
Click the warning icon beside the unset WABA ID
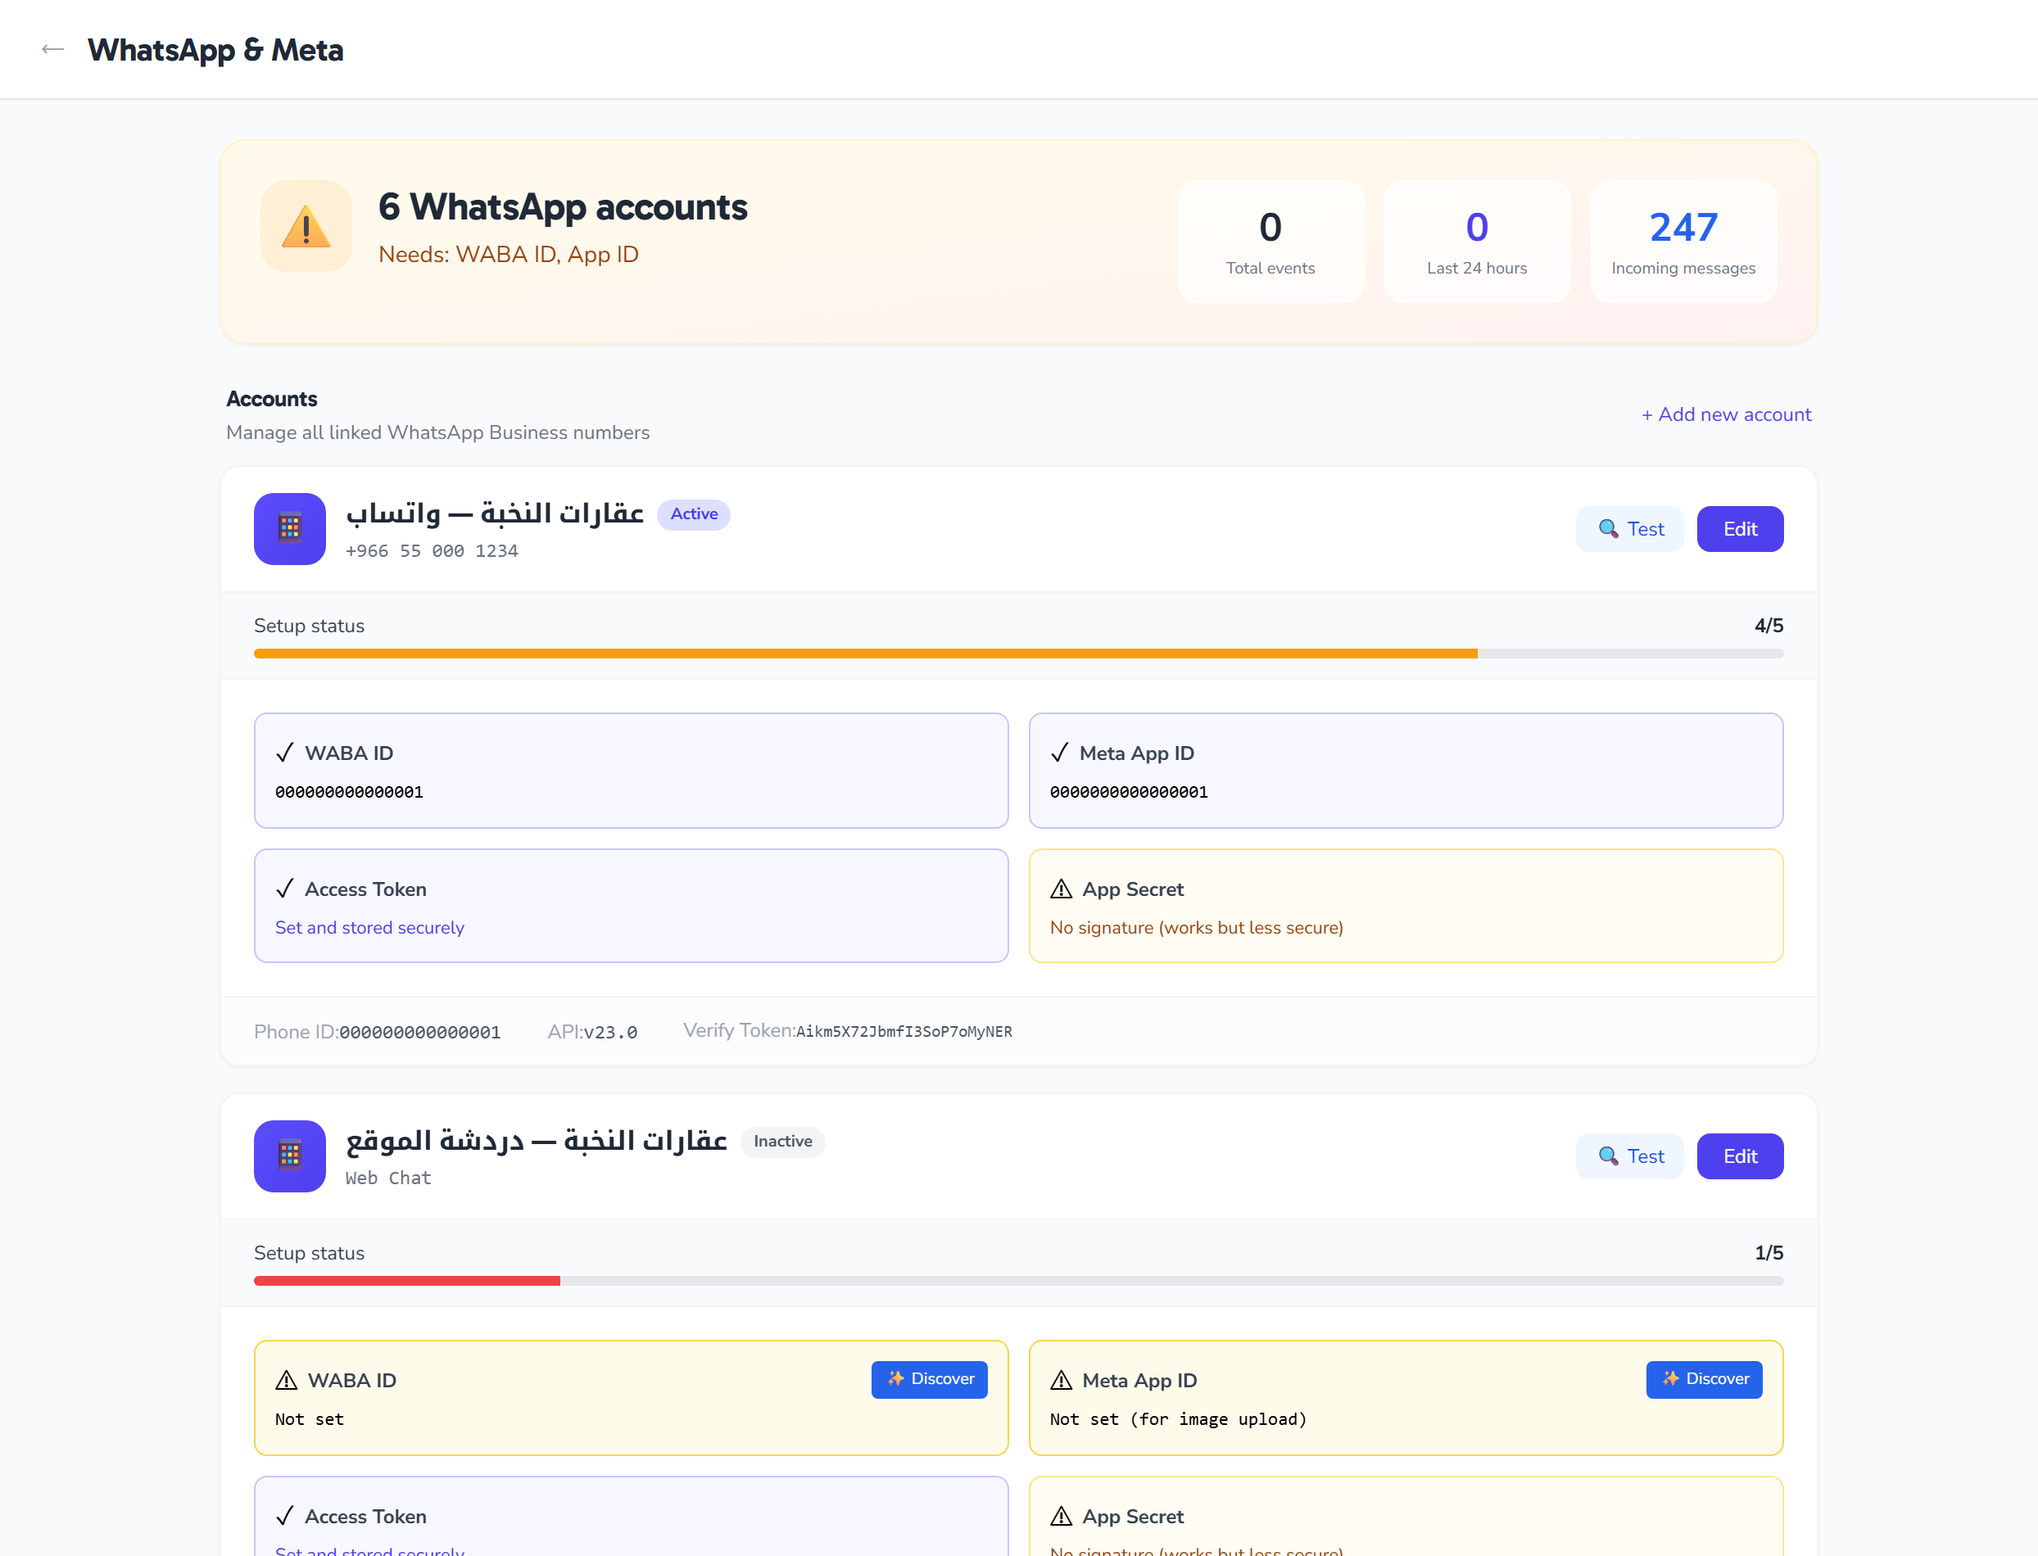pos(286,1380)
